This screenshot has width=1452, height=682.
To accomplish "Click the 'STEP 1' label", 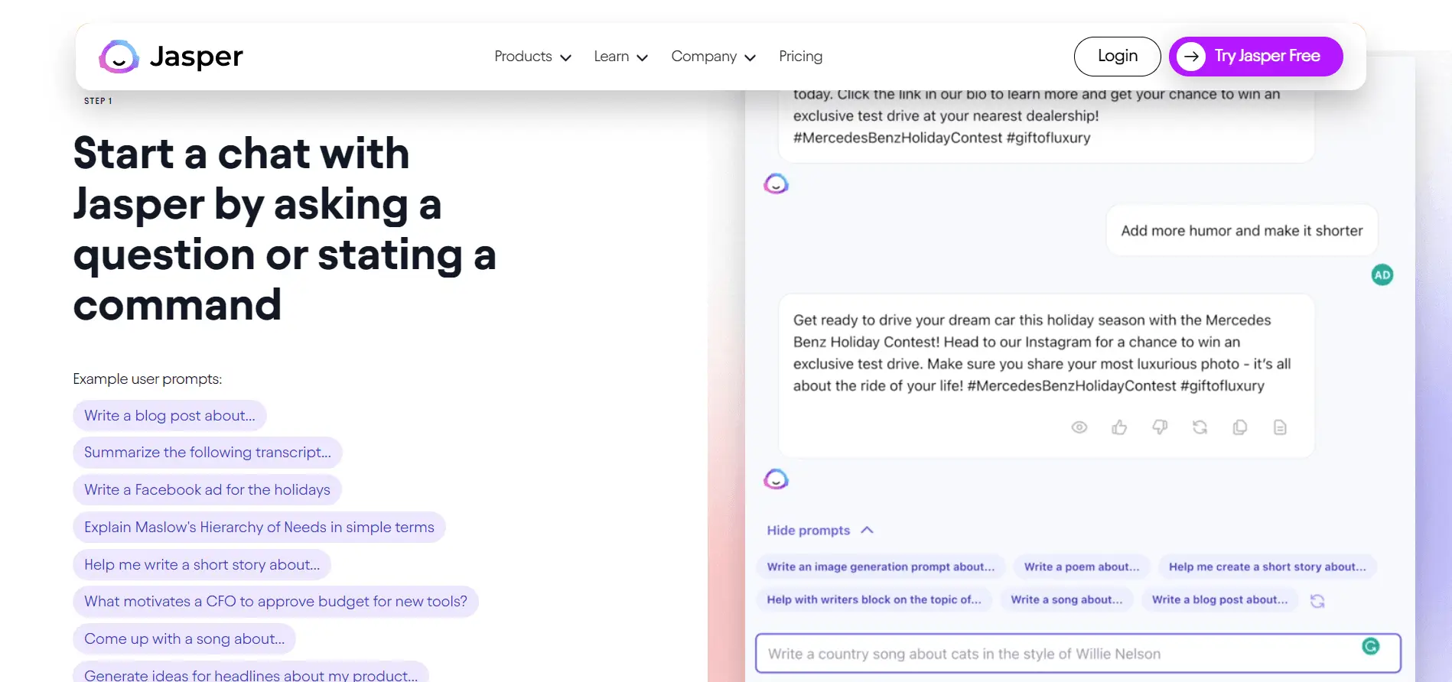I will click(x=98, y=101).
